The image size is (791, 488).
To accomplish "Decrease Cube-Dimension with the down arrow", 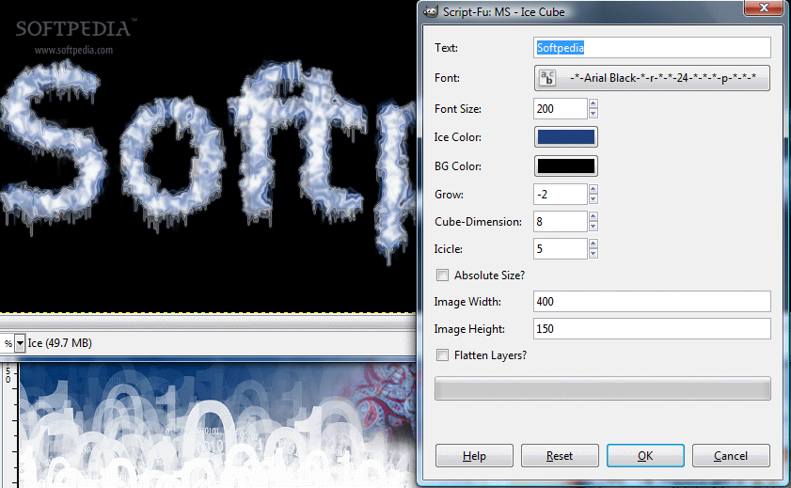I will (x=593, y=227).
